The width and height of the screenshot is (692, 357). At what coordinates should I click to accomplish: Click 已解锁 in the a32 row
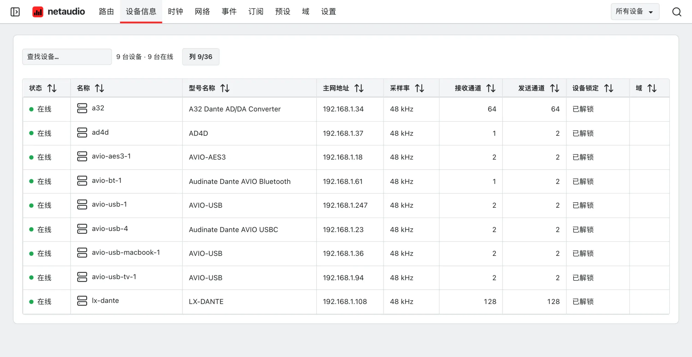[583, 109]
